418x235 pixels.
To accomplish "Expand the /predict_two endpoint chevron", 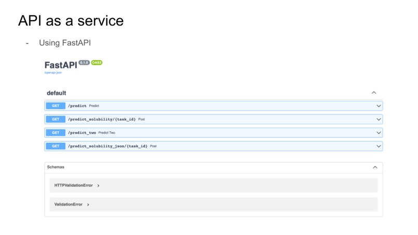I will (379, 133).
